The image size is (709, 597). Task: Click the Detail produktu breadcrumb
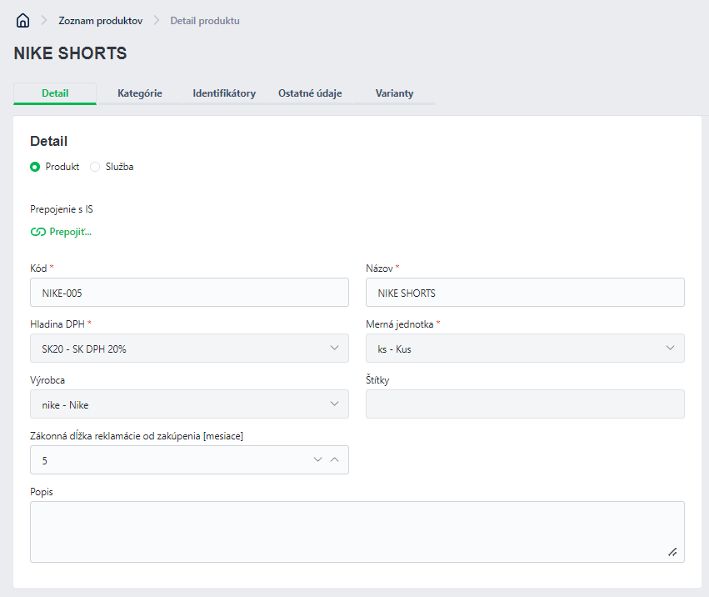[x=205, y=21]
